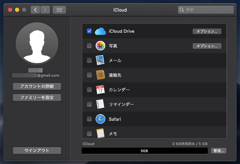The width and height of the screenshot is (240, 164).
Task: Enable the 連絡先 checkbox
Action: (89, 75)
